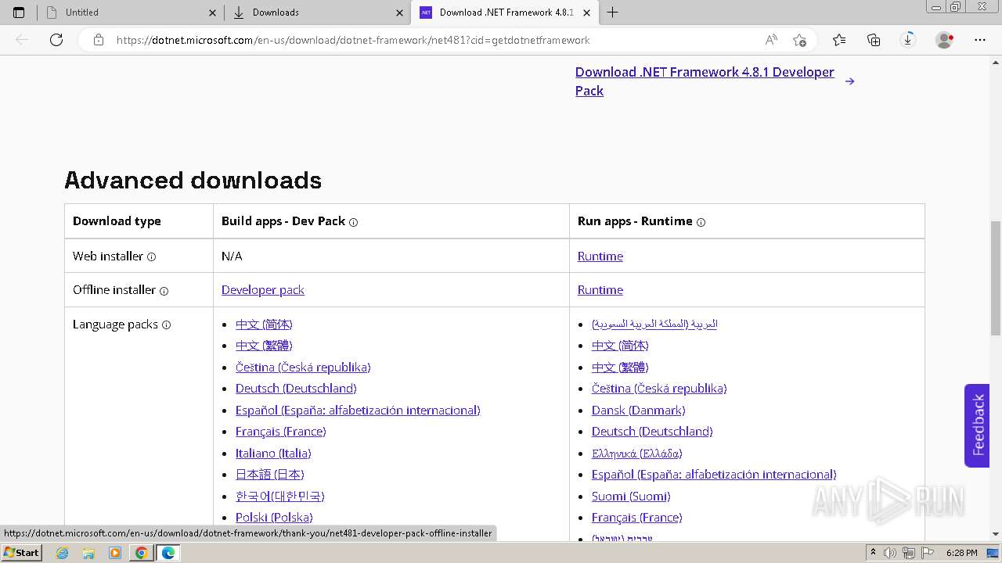Open Dev Pack Español language pack
This screenshot has width=1002, height=563.
358,410
